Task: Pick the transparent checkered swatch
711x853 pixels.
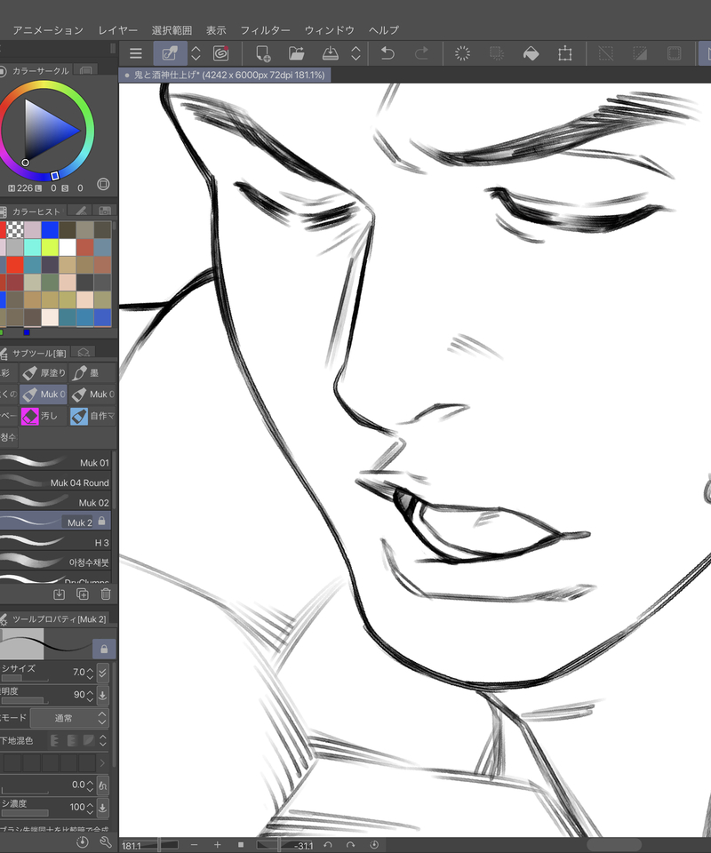Action: point(15,229)
